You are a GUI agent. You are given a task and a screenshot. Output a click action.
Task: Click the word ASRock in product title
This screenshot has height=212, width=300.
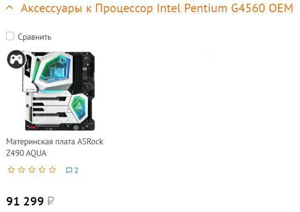pyautogui.click(x=90, y=141)
